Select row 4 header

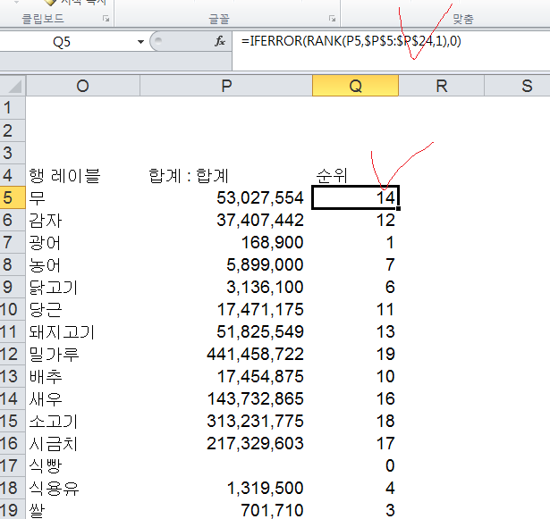click(x=13, y=175)
